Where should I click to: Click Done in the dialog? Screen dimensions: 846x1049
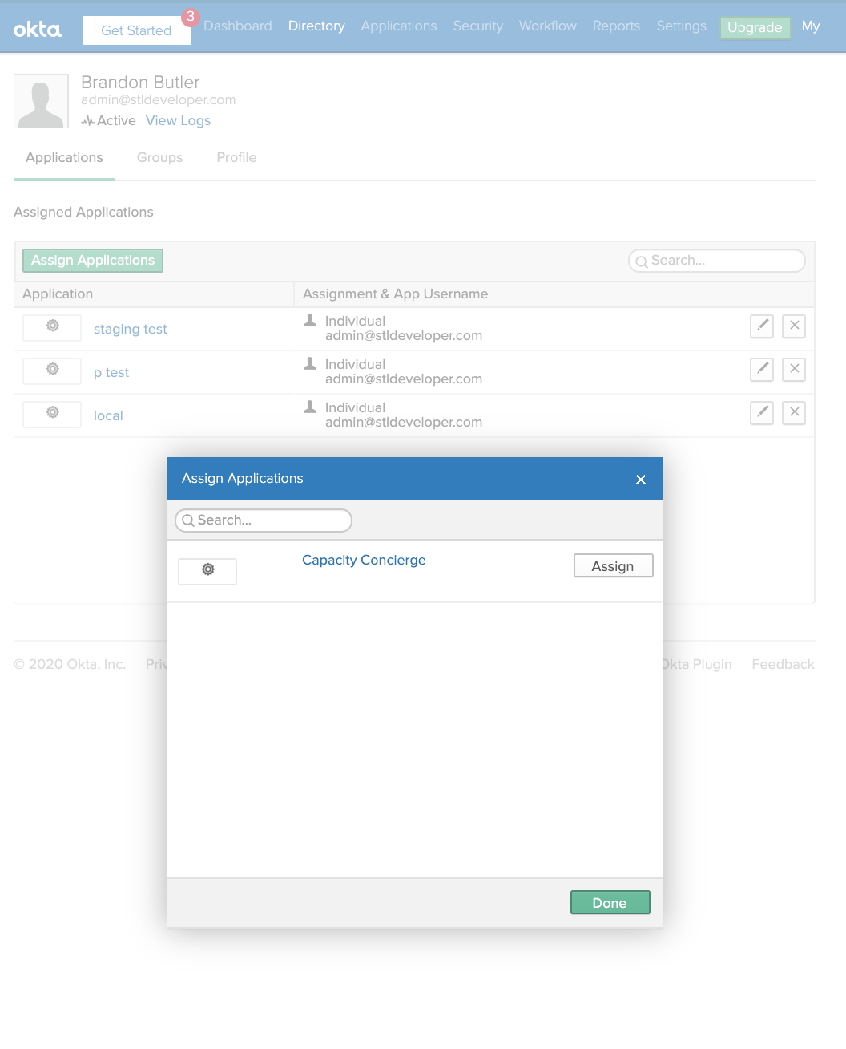point(610,902)
